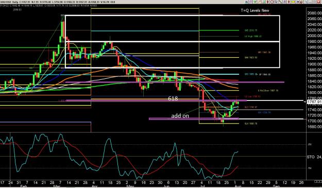Click the XAU/USD Daily chart title
This screenshot has height=188, width=322.
pyautogui.click(x=9, y=2)
